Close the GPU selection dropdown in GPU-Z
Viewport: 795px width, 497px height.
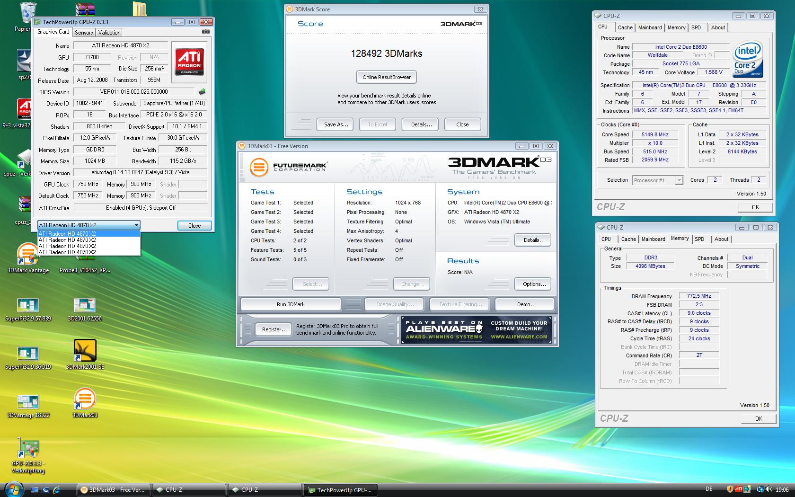pos(136,225)
